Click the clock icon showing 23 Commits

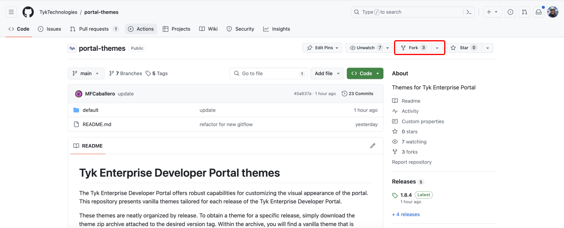click(x=344, y=93)
